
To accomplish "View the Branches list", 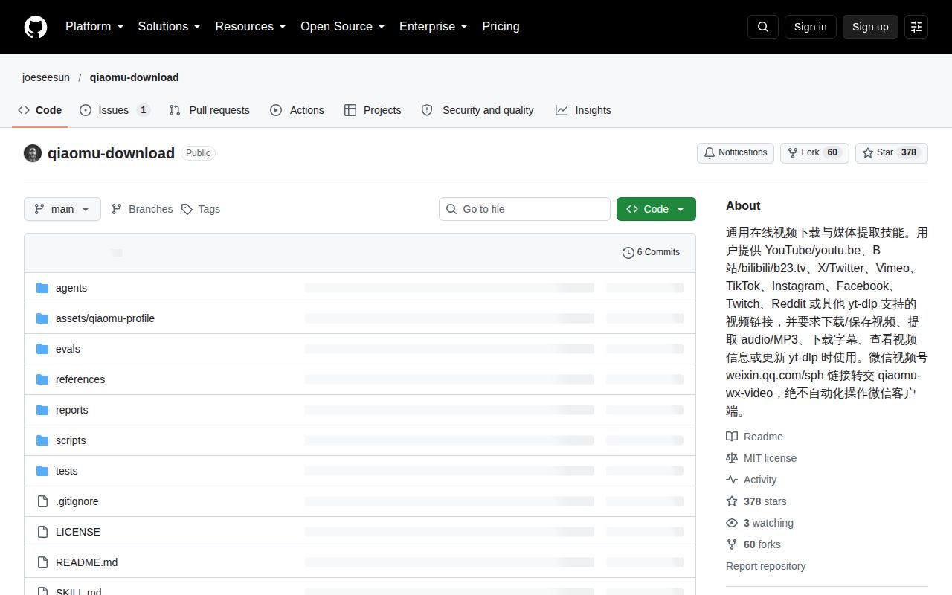I will [142, 209].
